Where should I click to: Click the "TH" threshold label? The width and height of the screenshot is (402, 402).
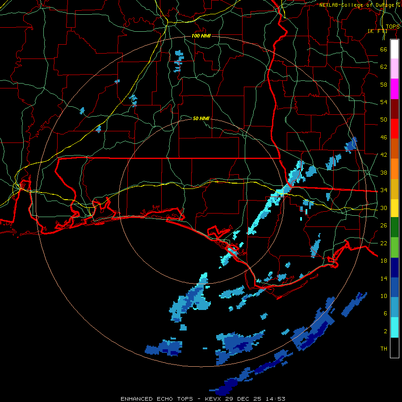(x=384, y=349)
